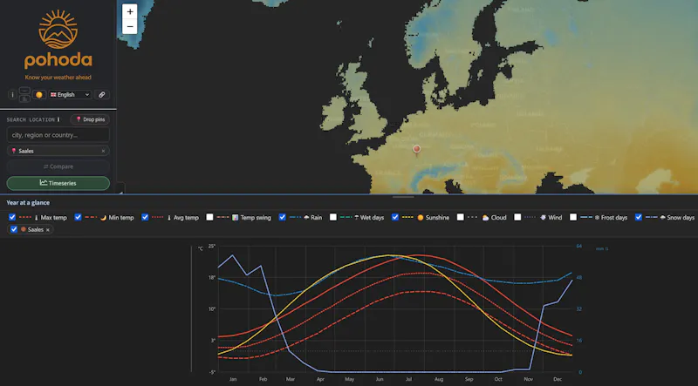This screenshot has width=698, height=386.
Task: Click the Apr label on chart axis
Action: pos(320,379)
